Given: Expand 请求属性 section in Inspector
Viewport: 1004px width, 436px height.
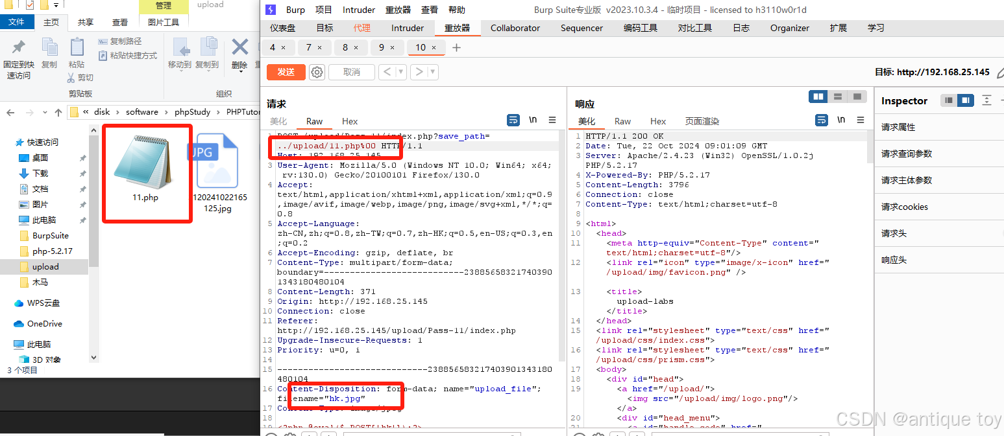Looking at the screenshot, I should click(939, 127).
